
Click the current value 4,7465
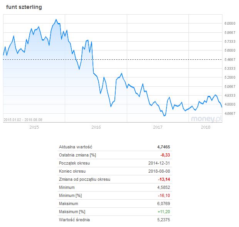[x=163, y=147]
